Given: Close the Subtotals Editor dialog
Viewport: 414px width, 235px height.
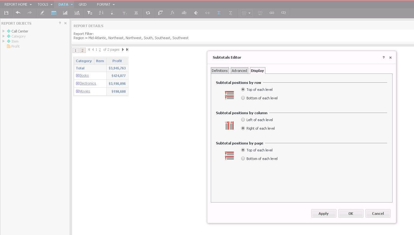Looking at the screenshot, I should click(390, 57).
